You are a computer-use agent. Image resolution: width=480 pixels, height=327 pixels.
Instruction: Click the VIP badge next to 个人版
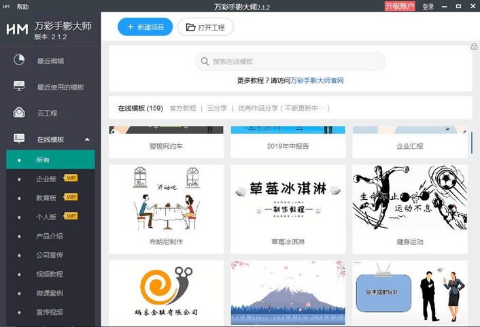tap(71, 216)
